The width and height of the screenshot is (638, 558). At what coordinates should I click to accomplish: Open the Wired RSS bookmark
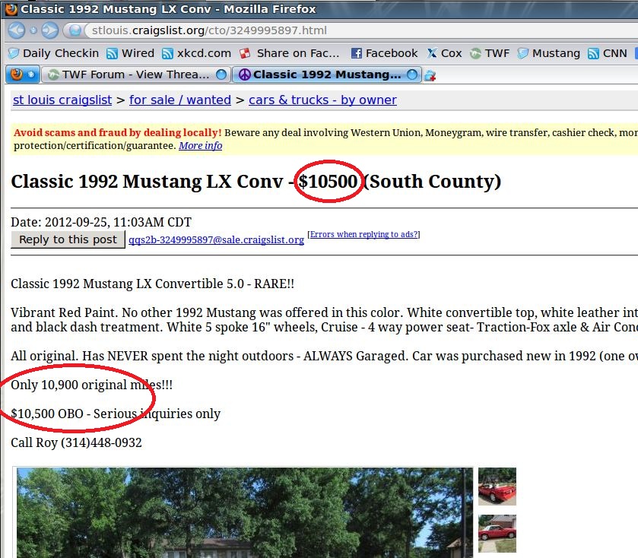pyautogui.click(x=131, y=53)
